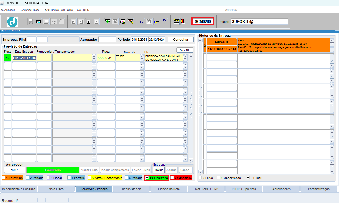Toggle the 4-Portaria filter checkbox
The height and width of the screenshot is (203, 339).
(x=69, y=178)
